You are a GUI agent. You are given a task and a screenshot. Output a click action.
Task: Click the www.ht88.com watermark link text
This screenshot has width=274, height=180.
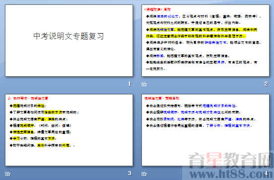231,174
